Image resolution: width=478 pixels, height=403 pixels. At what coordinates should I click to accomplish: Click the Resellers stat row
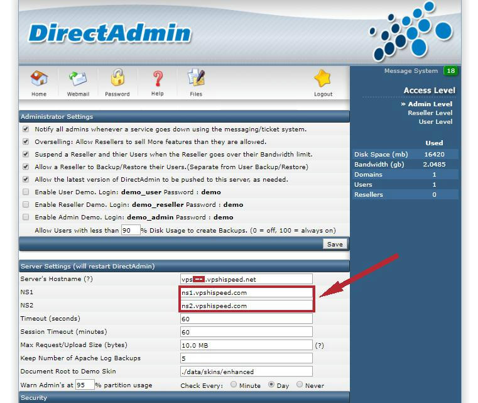[x=405, y=195]
